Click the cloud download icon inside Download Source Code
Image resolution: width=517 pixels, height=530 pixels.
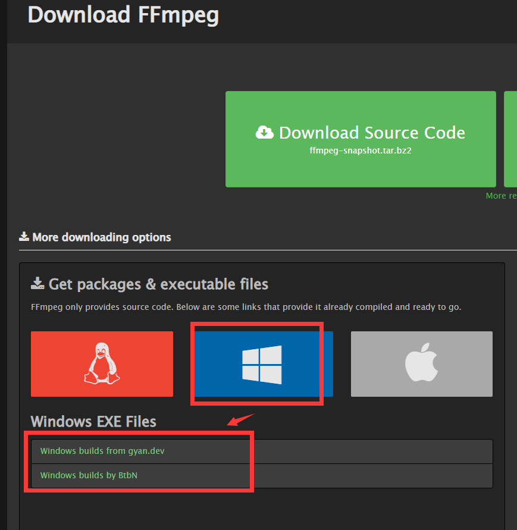coord(267,132)
